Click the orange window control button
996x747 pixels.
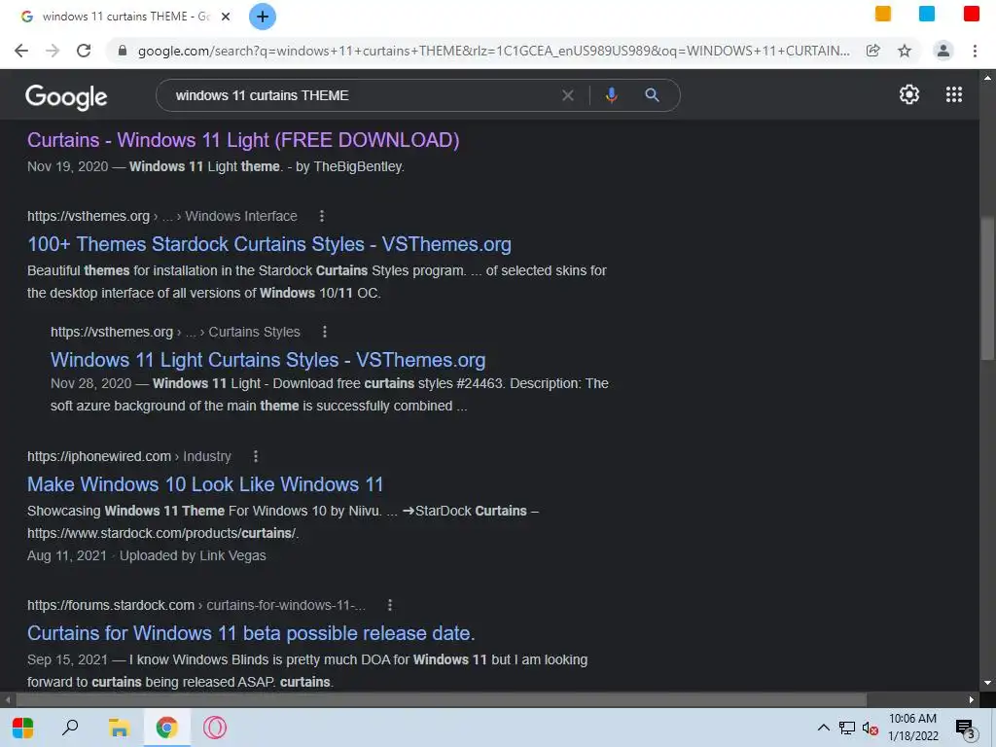click(x=883, y=14)
